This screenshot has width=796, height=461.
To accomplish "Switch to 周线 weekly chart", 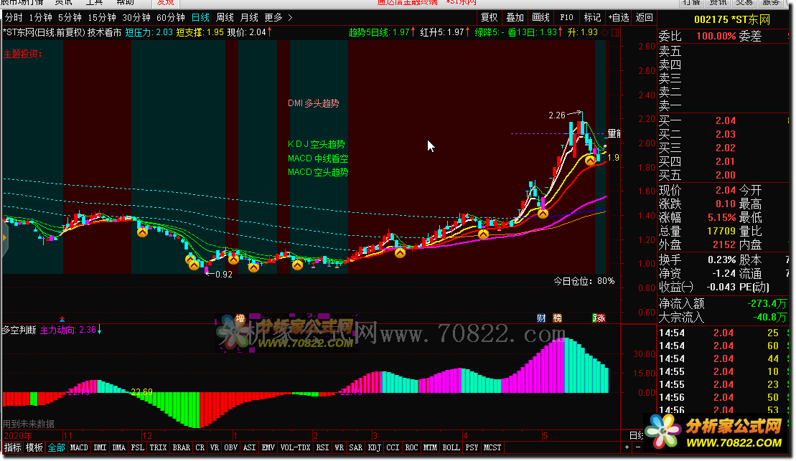I will click(x=225, y=18).
